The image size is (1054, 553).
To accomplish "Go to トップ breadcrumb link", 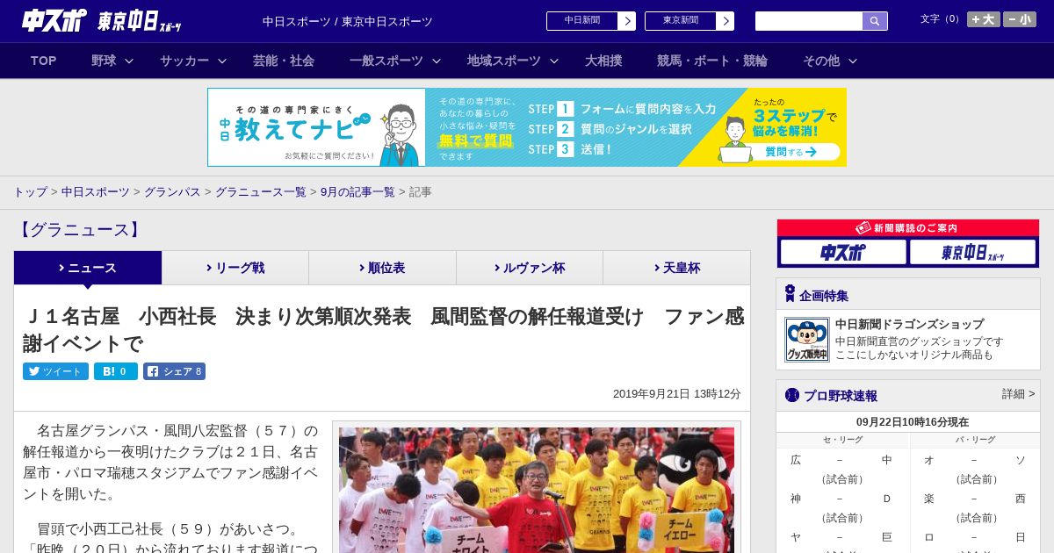I will pyautogui.click(x=30, y=191).
